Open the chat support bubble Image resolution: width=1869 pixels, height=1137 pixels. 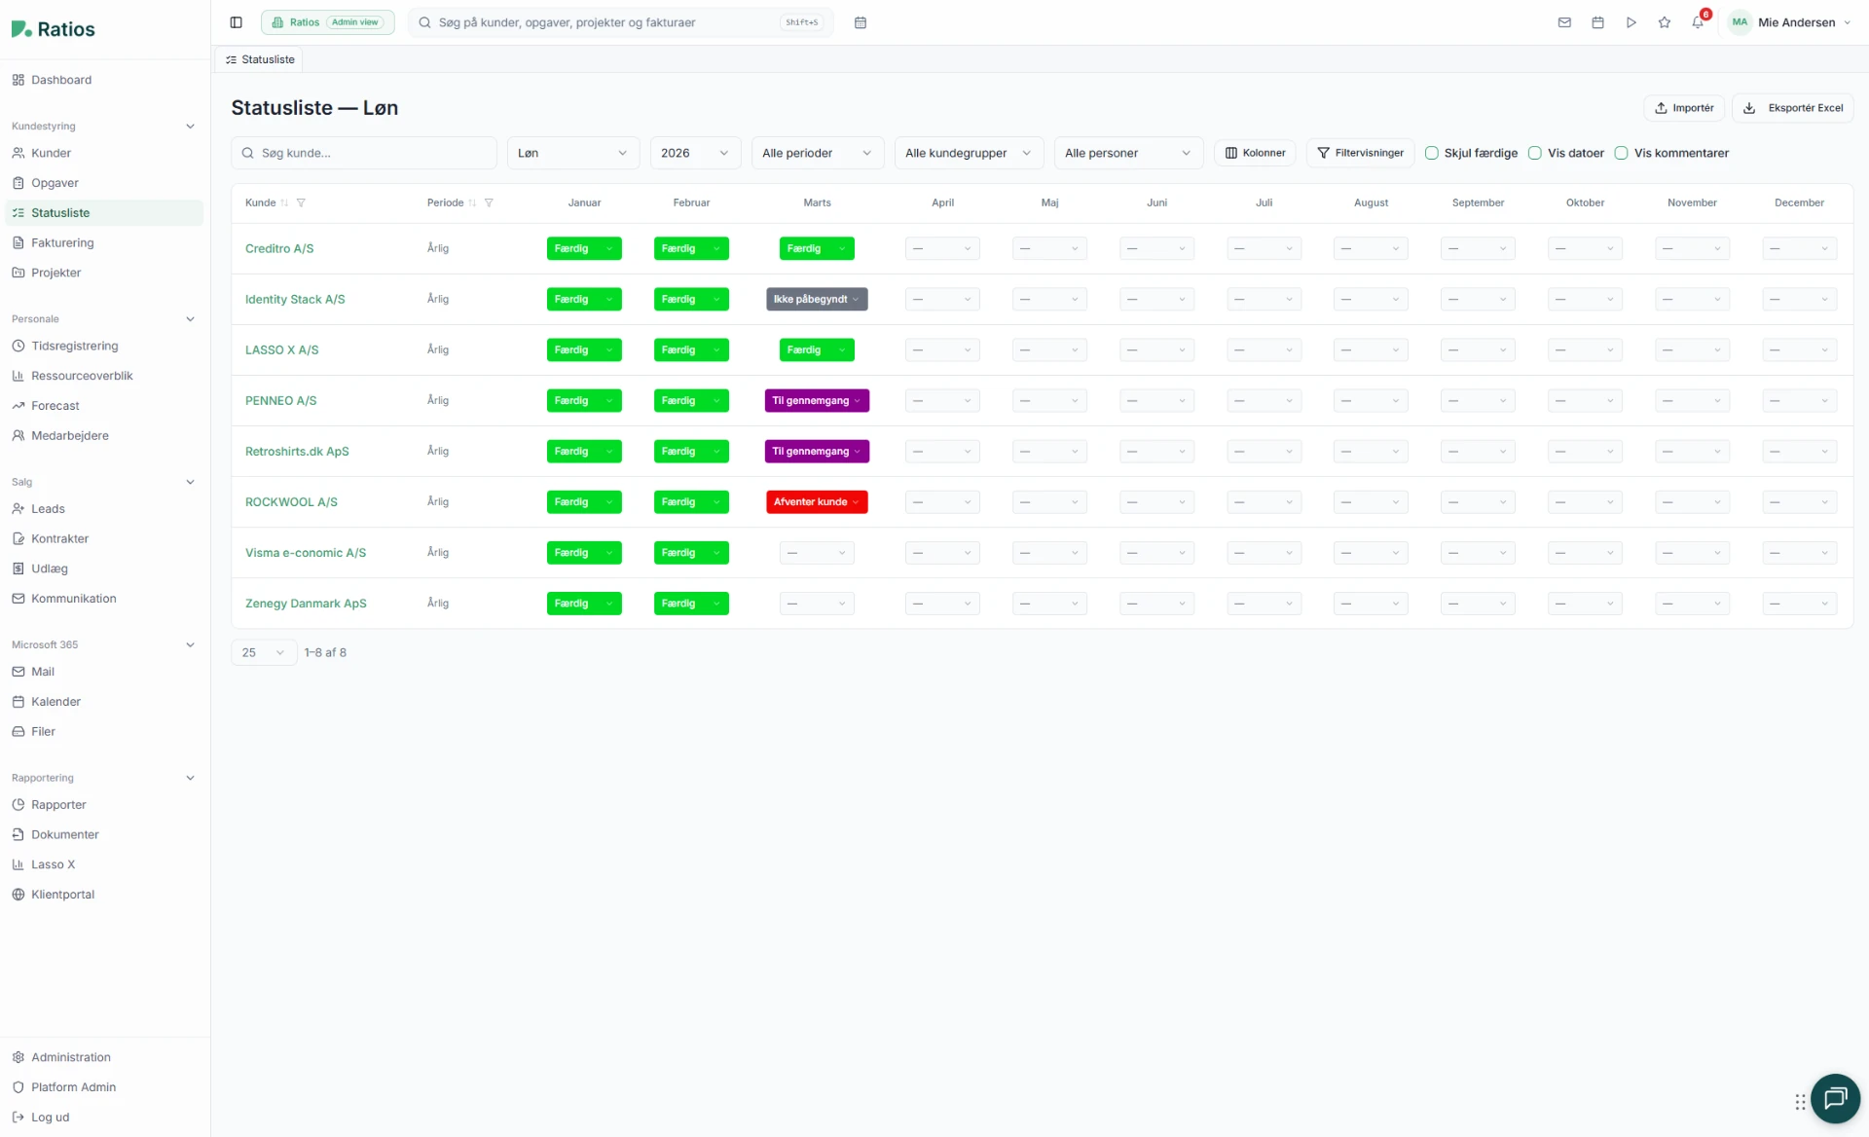(x=1835, y=1098)
